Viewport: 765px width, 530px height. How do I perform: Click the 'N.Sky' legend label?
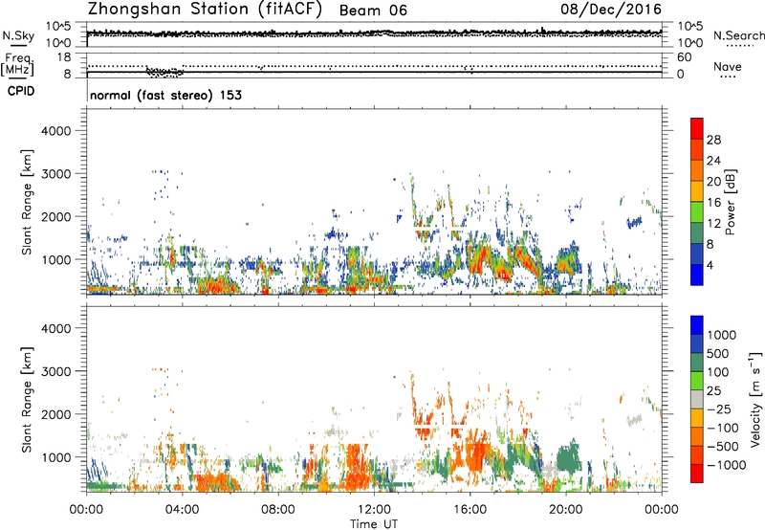point(18,35)
